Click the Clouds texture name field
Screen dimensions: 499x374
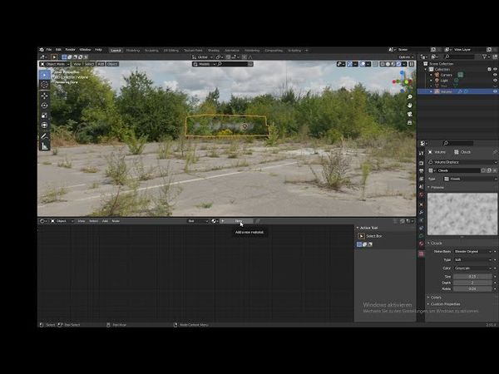(x=458, y=170)
